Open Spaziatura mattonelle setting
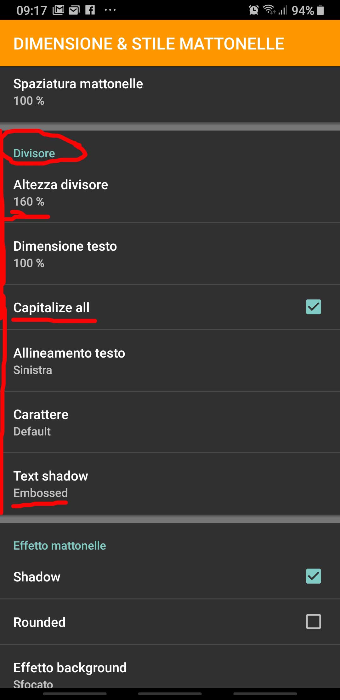 click(x=170, y=92)
